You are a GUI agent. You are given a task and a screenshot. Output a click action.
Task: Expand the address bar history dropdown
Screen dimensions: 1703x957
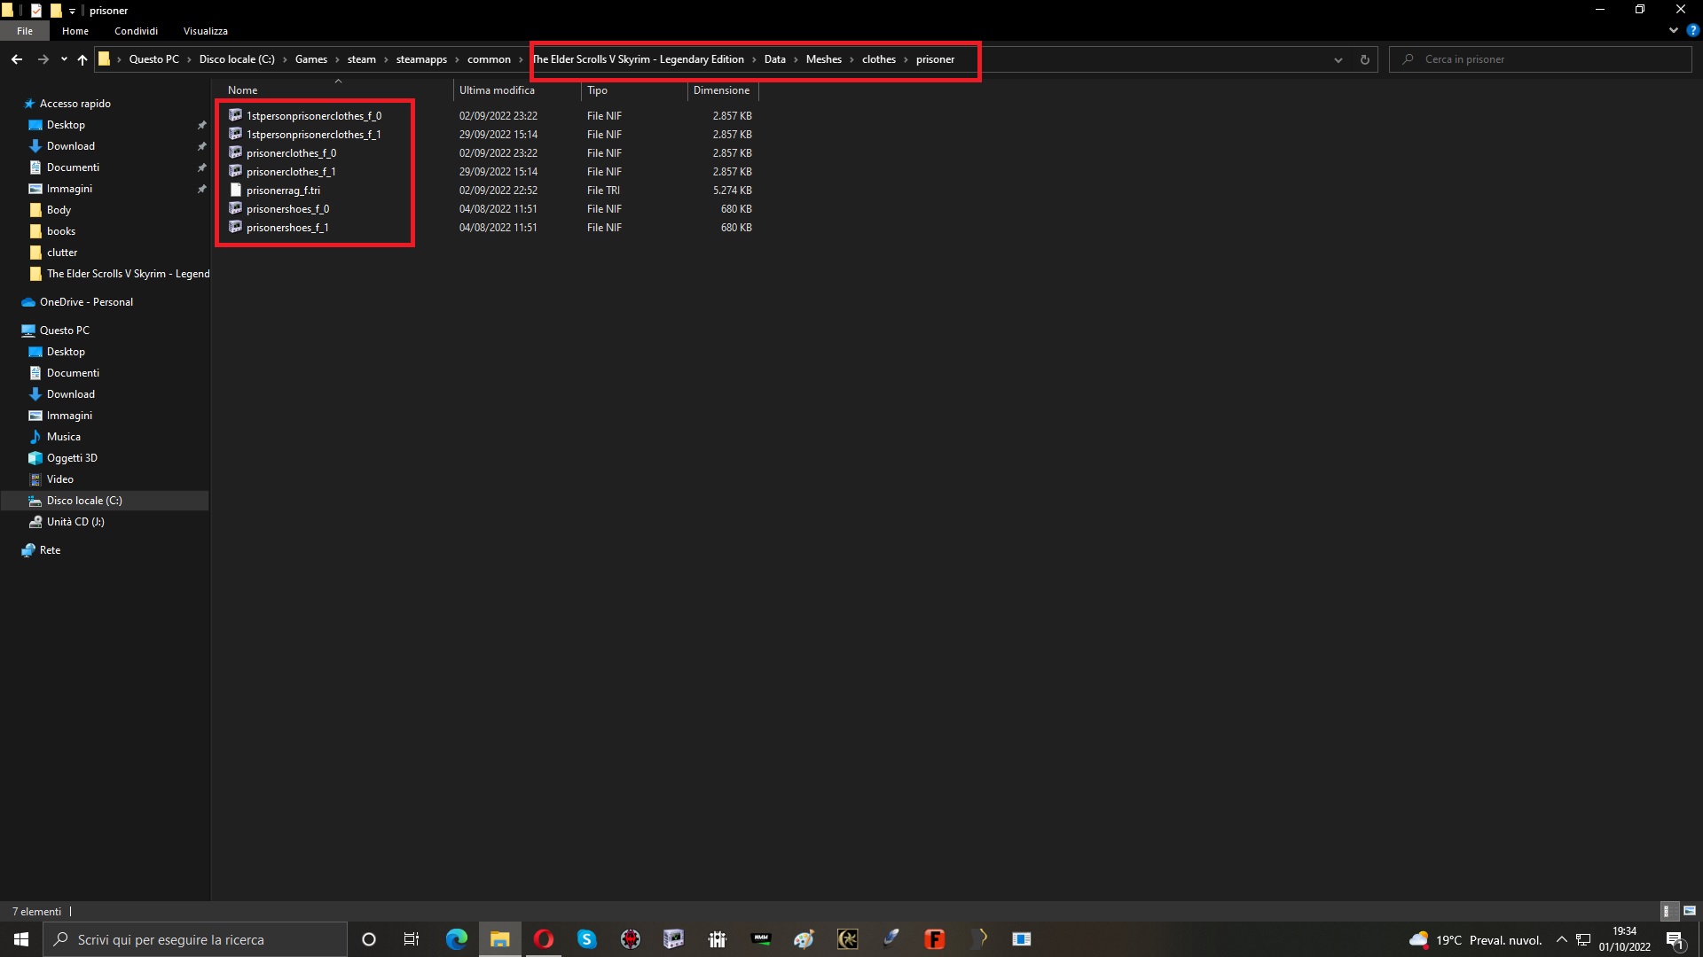[1338, 59]
